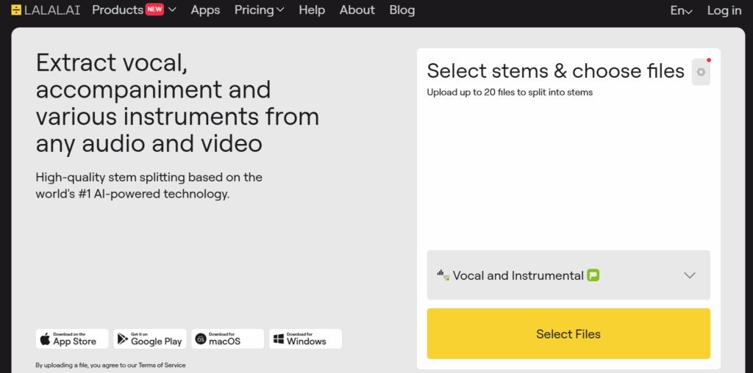Click the Log in link

(x=724, y=10)
